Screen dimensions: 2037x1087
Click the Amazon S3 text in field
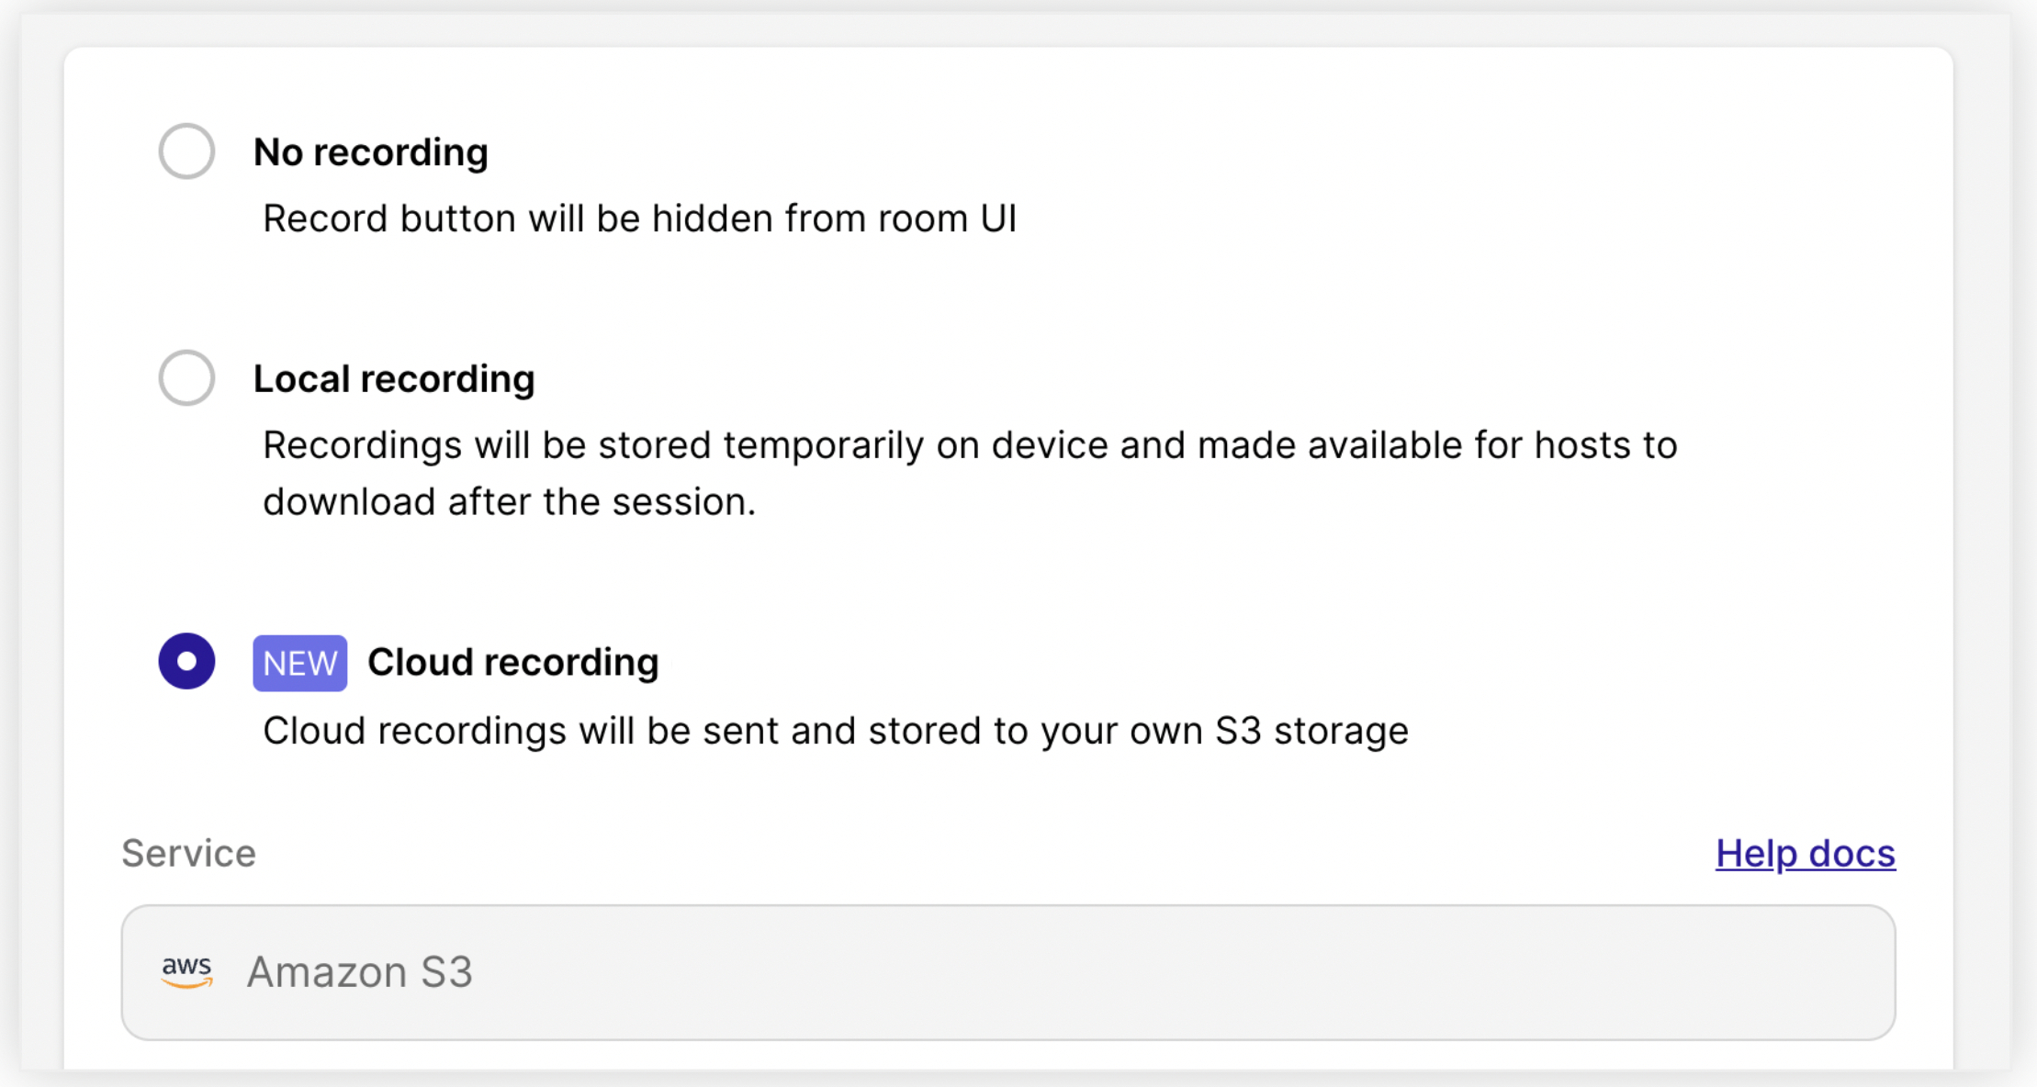click(x=360, y=972)
